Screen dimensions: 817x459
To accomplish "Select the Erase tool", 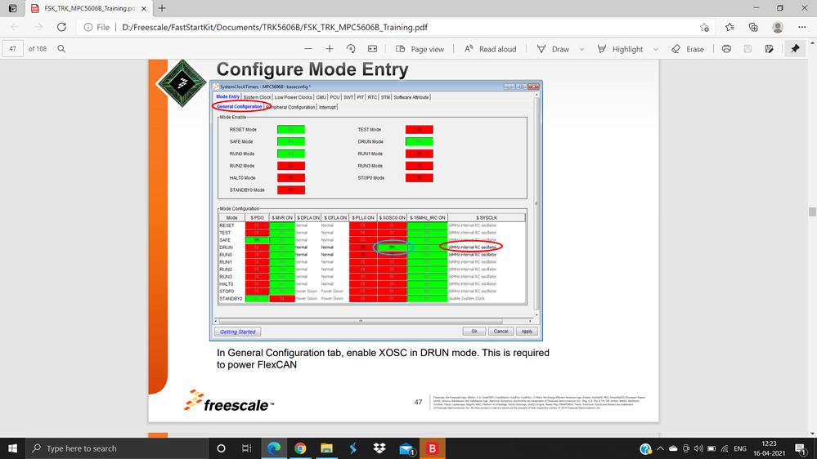I will pos(688,49).
